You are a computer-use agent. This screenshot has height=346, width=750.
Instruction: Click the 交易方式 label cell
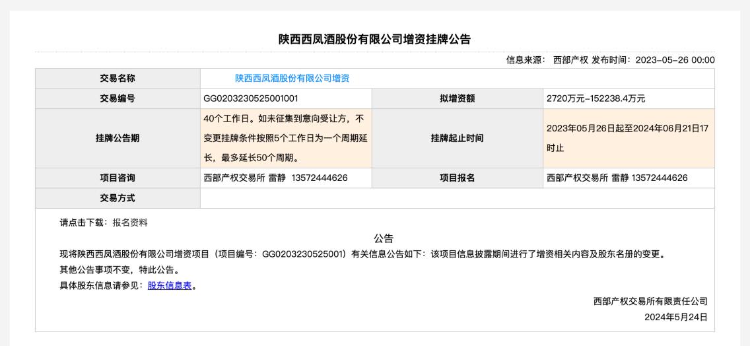tap(118, 198)
